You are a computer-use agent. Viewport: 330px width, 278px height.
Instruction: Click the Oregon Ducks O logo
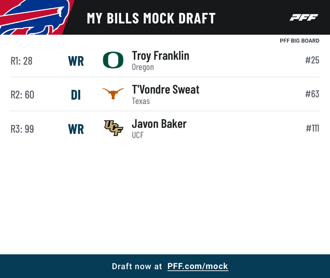[x=113, y=60]
